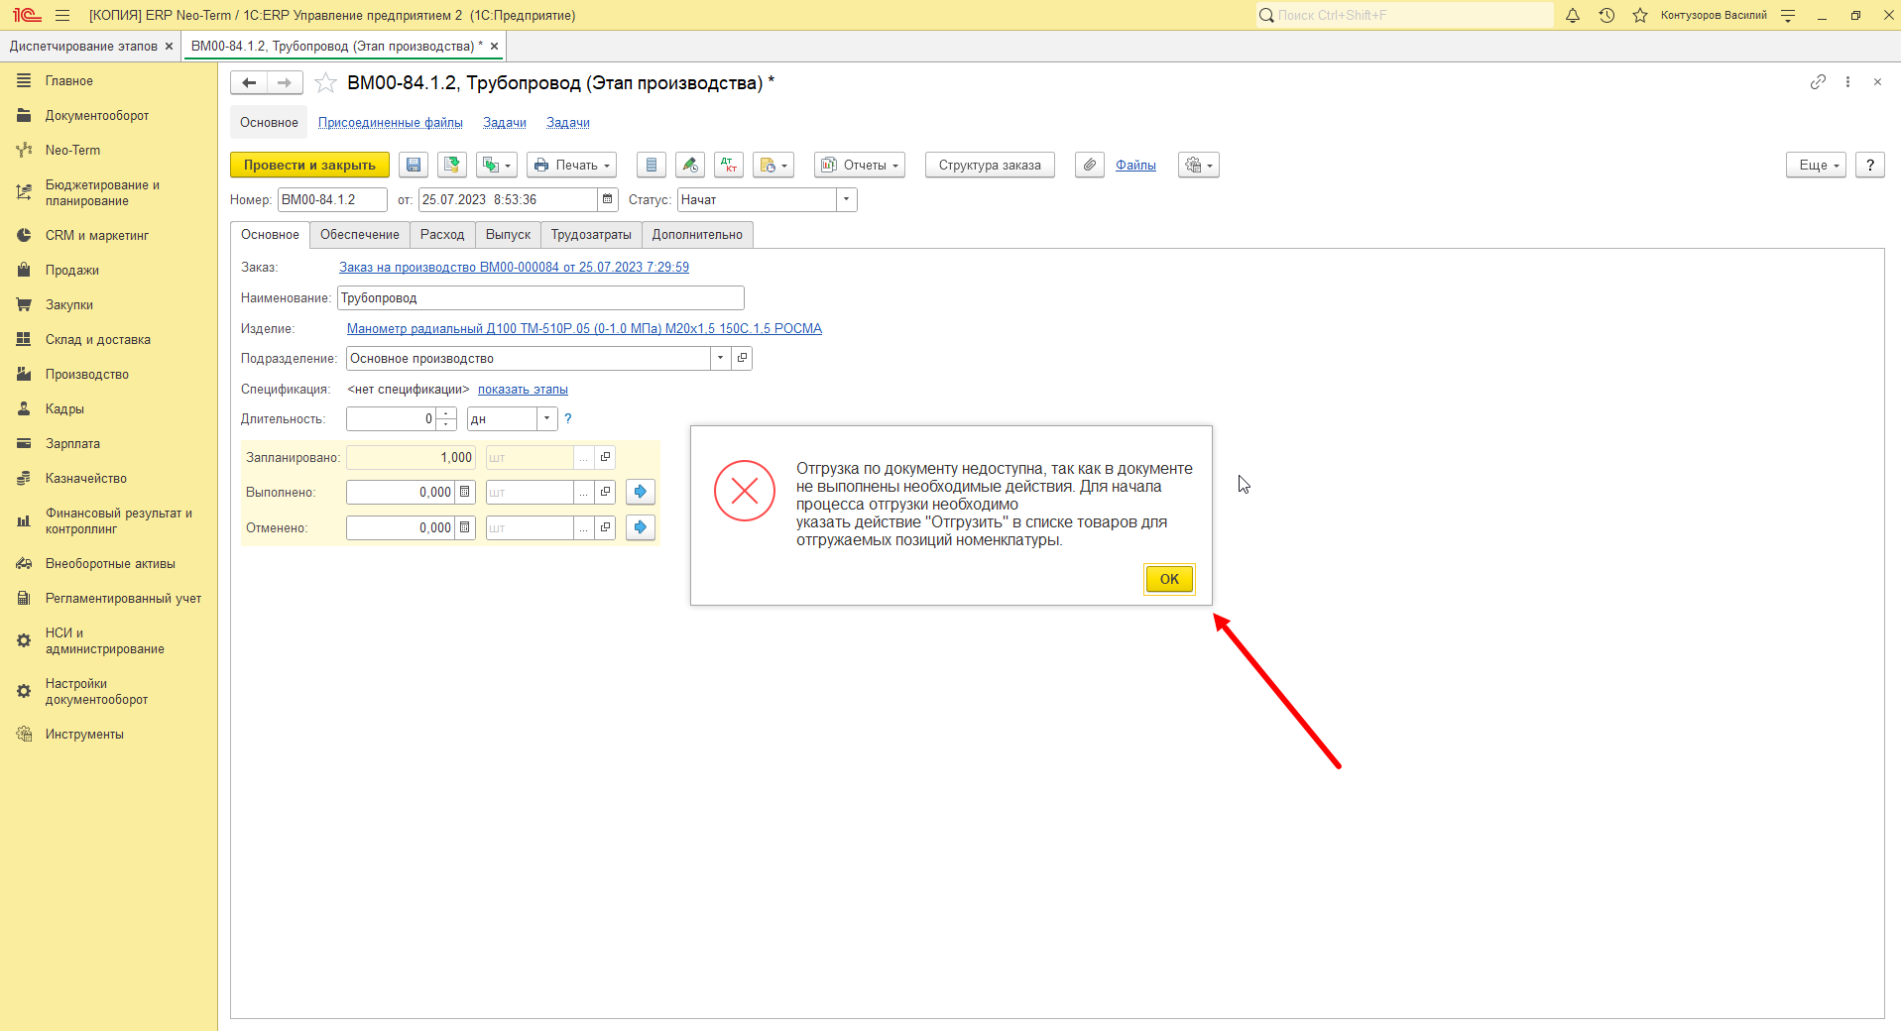Open the create-based-on dropdown icon
Screen dimensions: 1901x1031
click(497, 165)
